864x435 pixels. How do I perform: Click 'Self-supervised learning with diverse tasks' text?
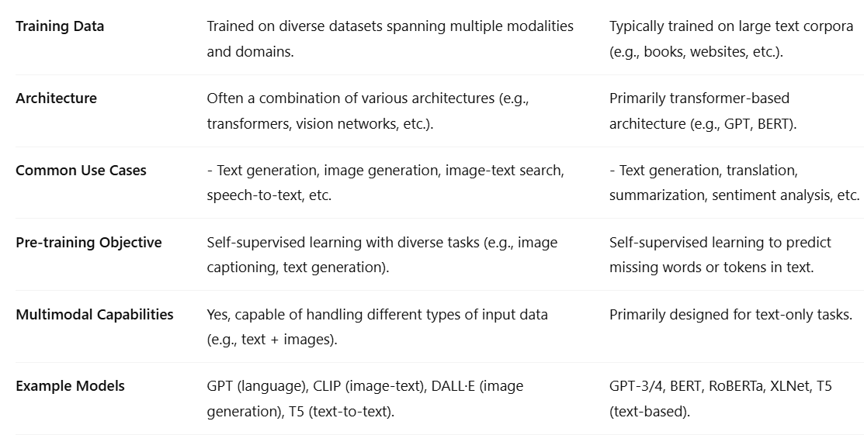(x=343, y=243)
